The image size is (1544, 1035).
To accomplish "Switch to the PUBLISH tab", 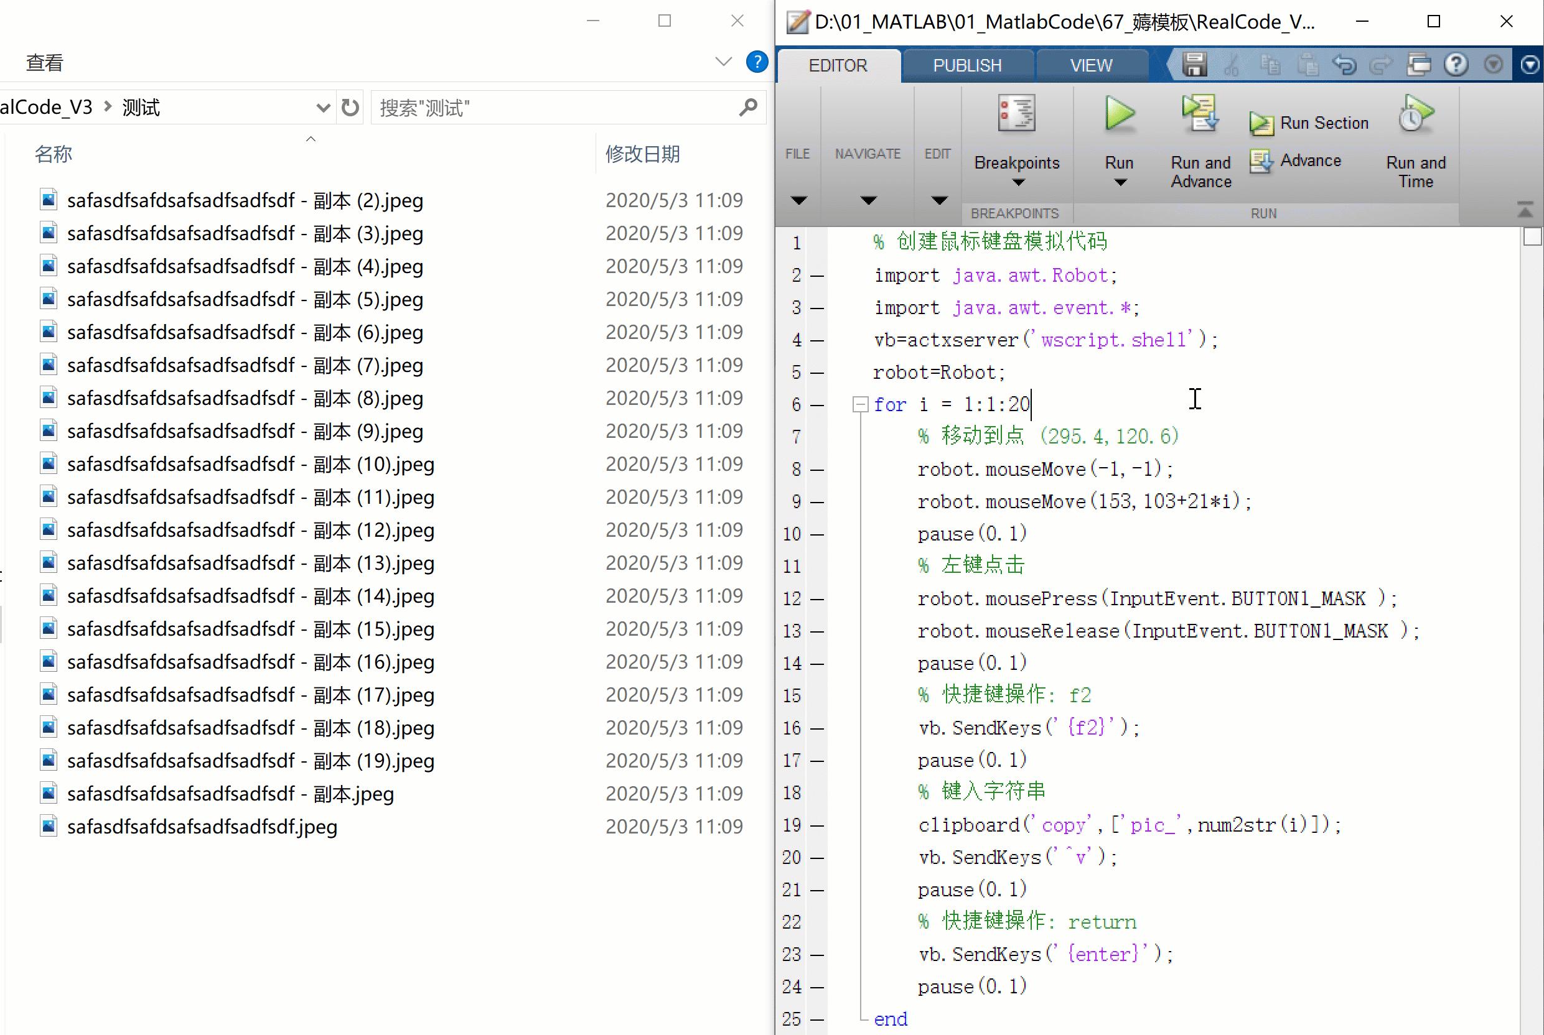I will 967,65.
